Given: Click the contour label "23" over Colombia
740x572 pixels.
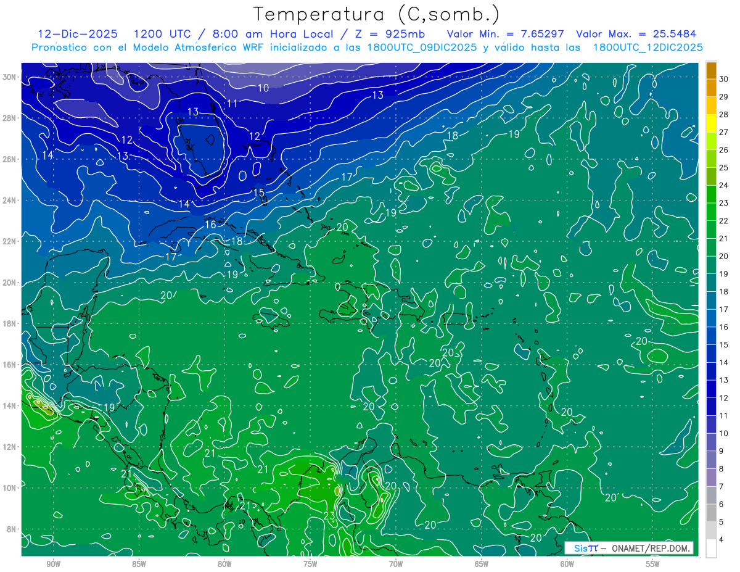Looking at the screenshot, I should (x=329, y=516).
